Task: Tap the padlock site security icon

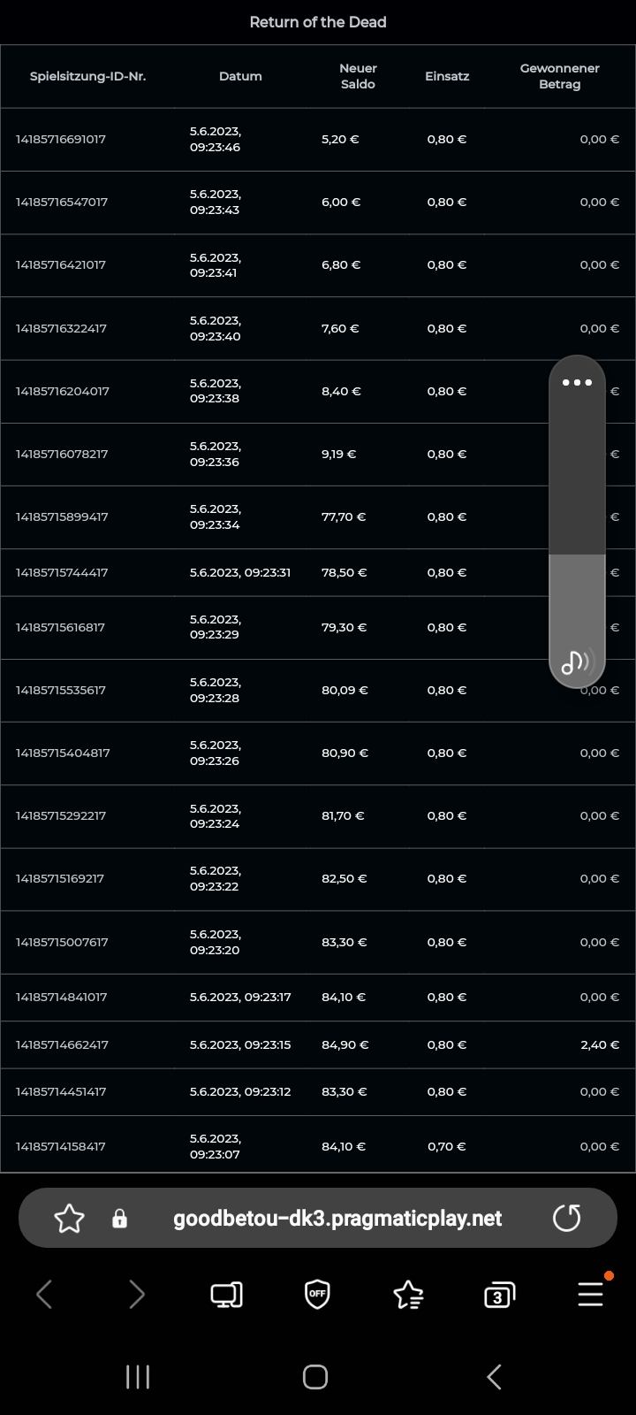Action: click(x=119, y=1219)
